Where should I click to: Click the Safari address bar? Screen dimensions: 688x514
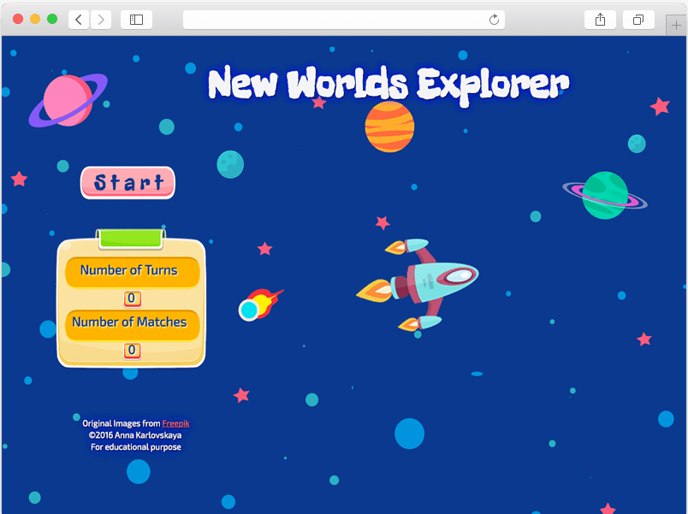pos(338,20)
